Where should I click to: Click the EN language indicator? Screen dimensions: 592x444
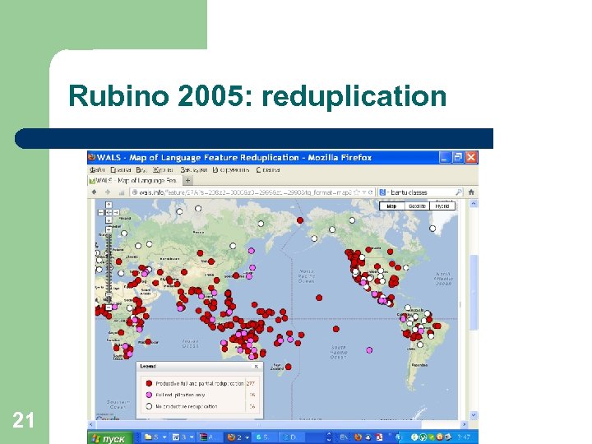pos(344,437)
